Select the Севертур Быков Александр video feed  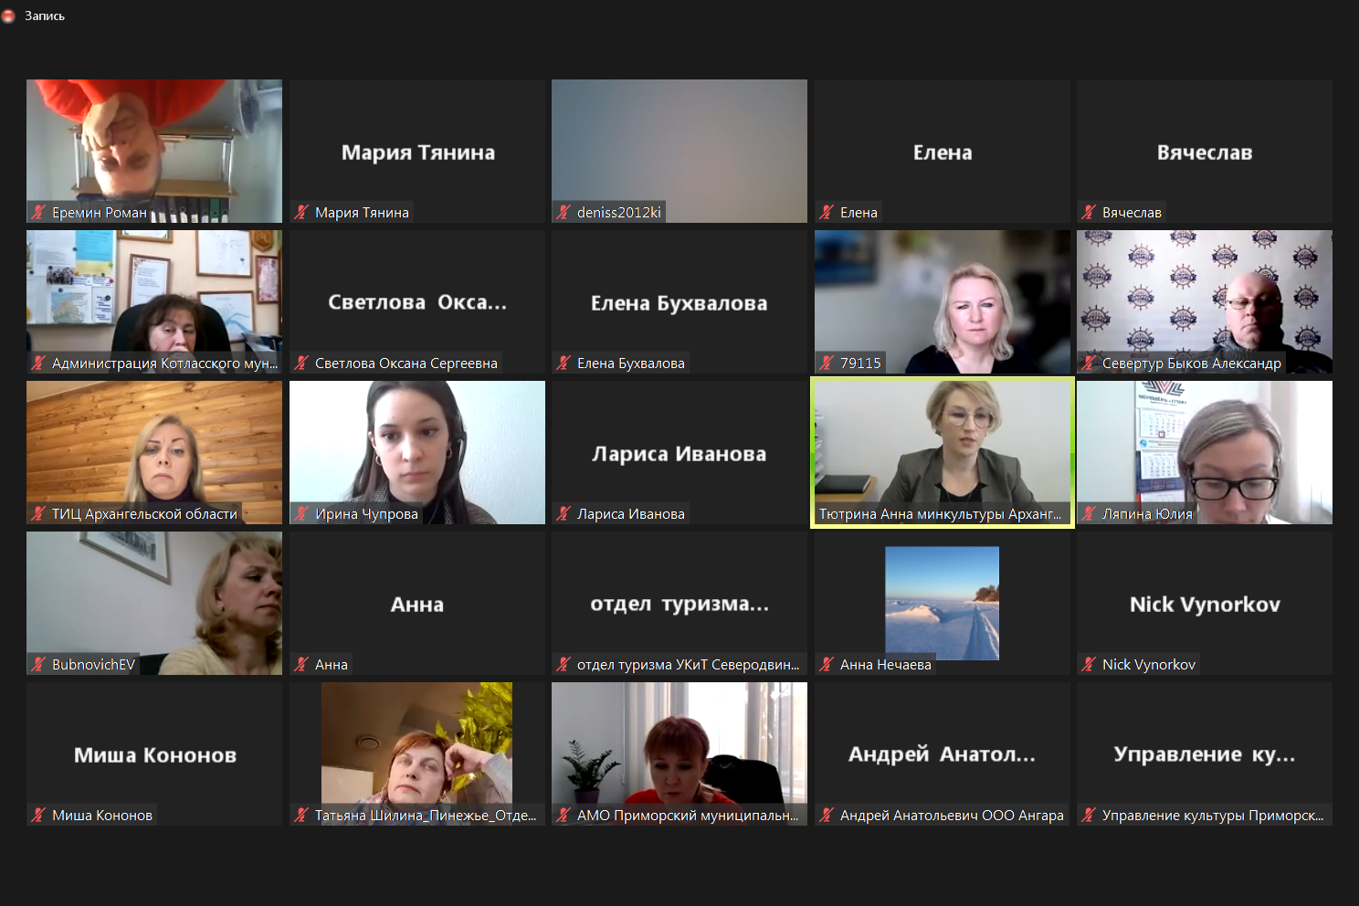(1205, 301)
